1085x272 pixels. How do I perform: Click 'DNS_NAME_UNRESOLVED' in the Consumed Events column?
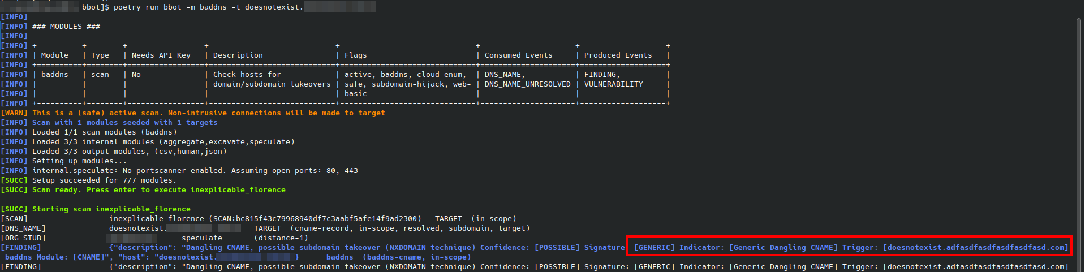[x=527, y=84]
